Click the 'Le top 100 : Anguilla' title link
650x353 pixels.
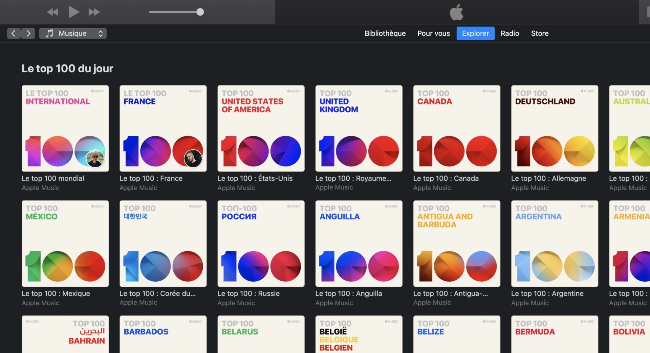[x=349, y=293]
